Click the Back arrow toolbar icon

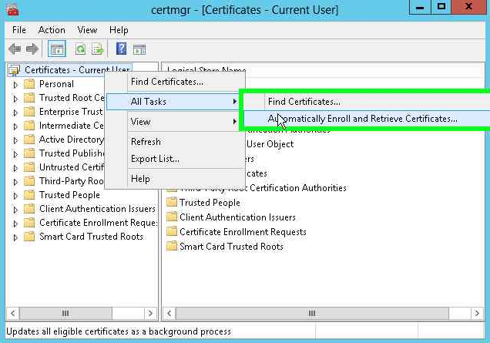pos(15,49)
